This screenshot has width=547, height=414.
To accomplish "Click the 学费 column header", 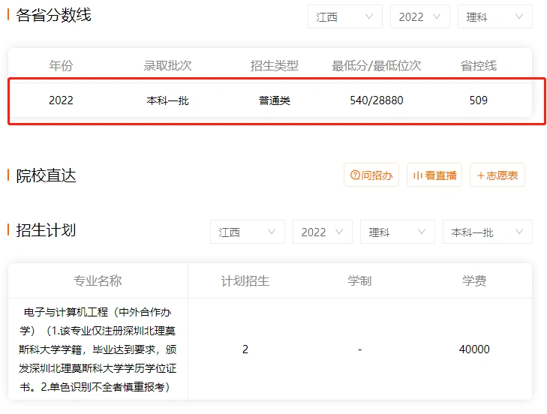I will pos(474,280).
